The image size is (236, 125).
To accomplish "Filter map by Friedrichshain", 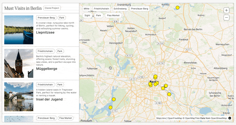I will click(101, 9).
